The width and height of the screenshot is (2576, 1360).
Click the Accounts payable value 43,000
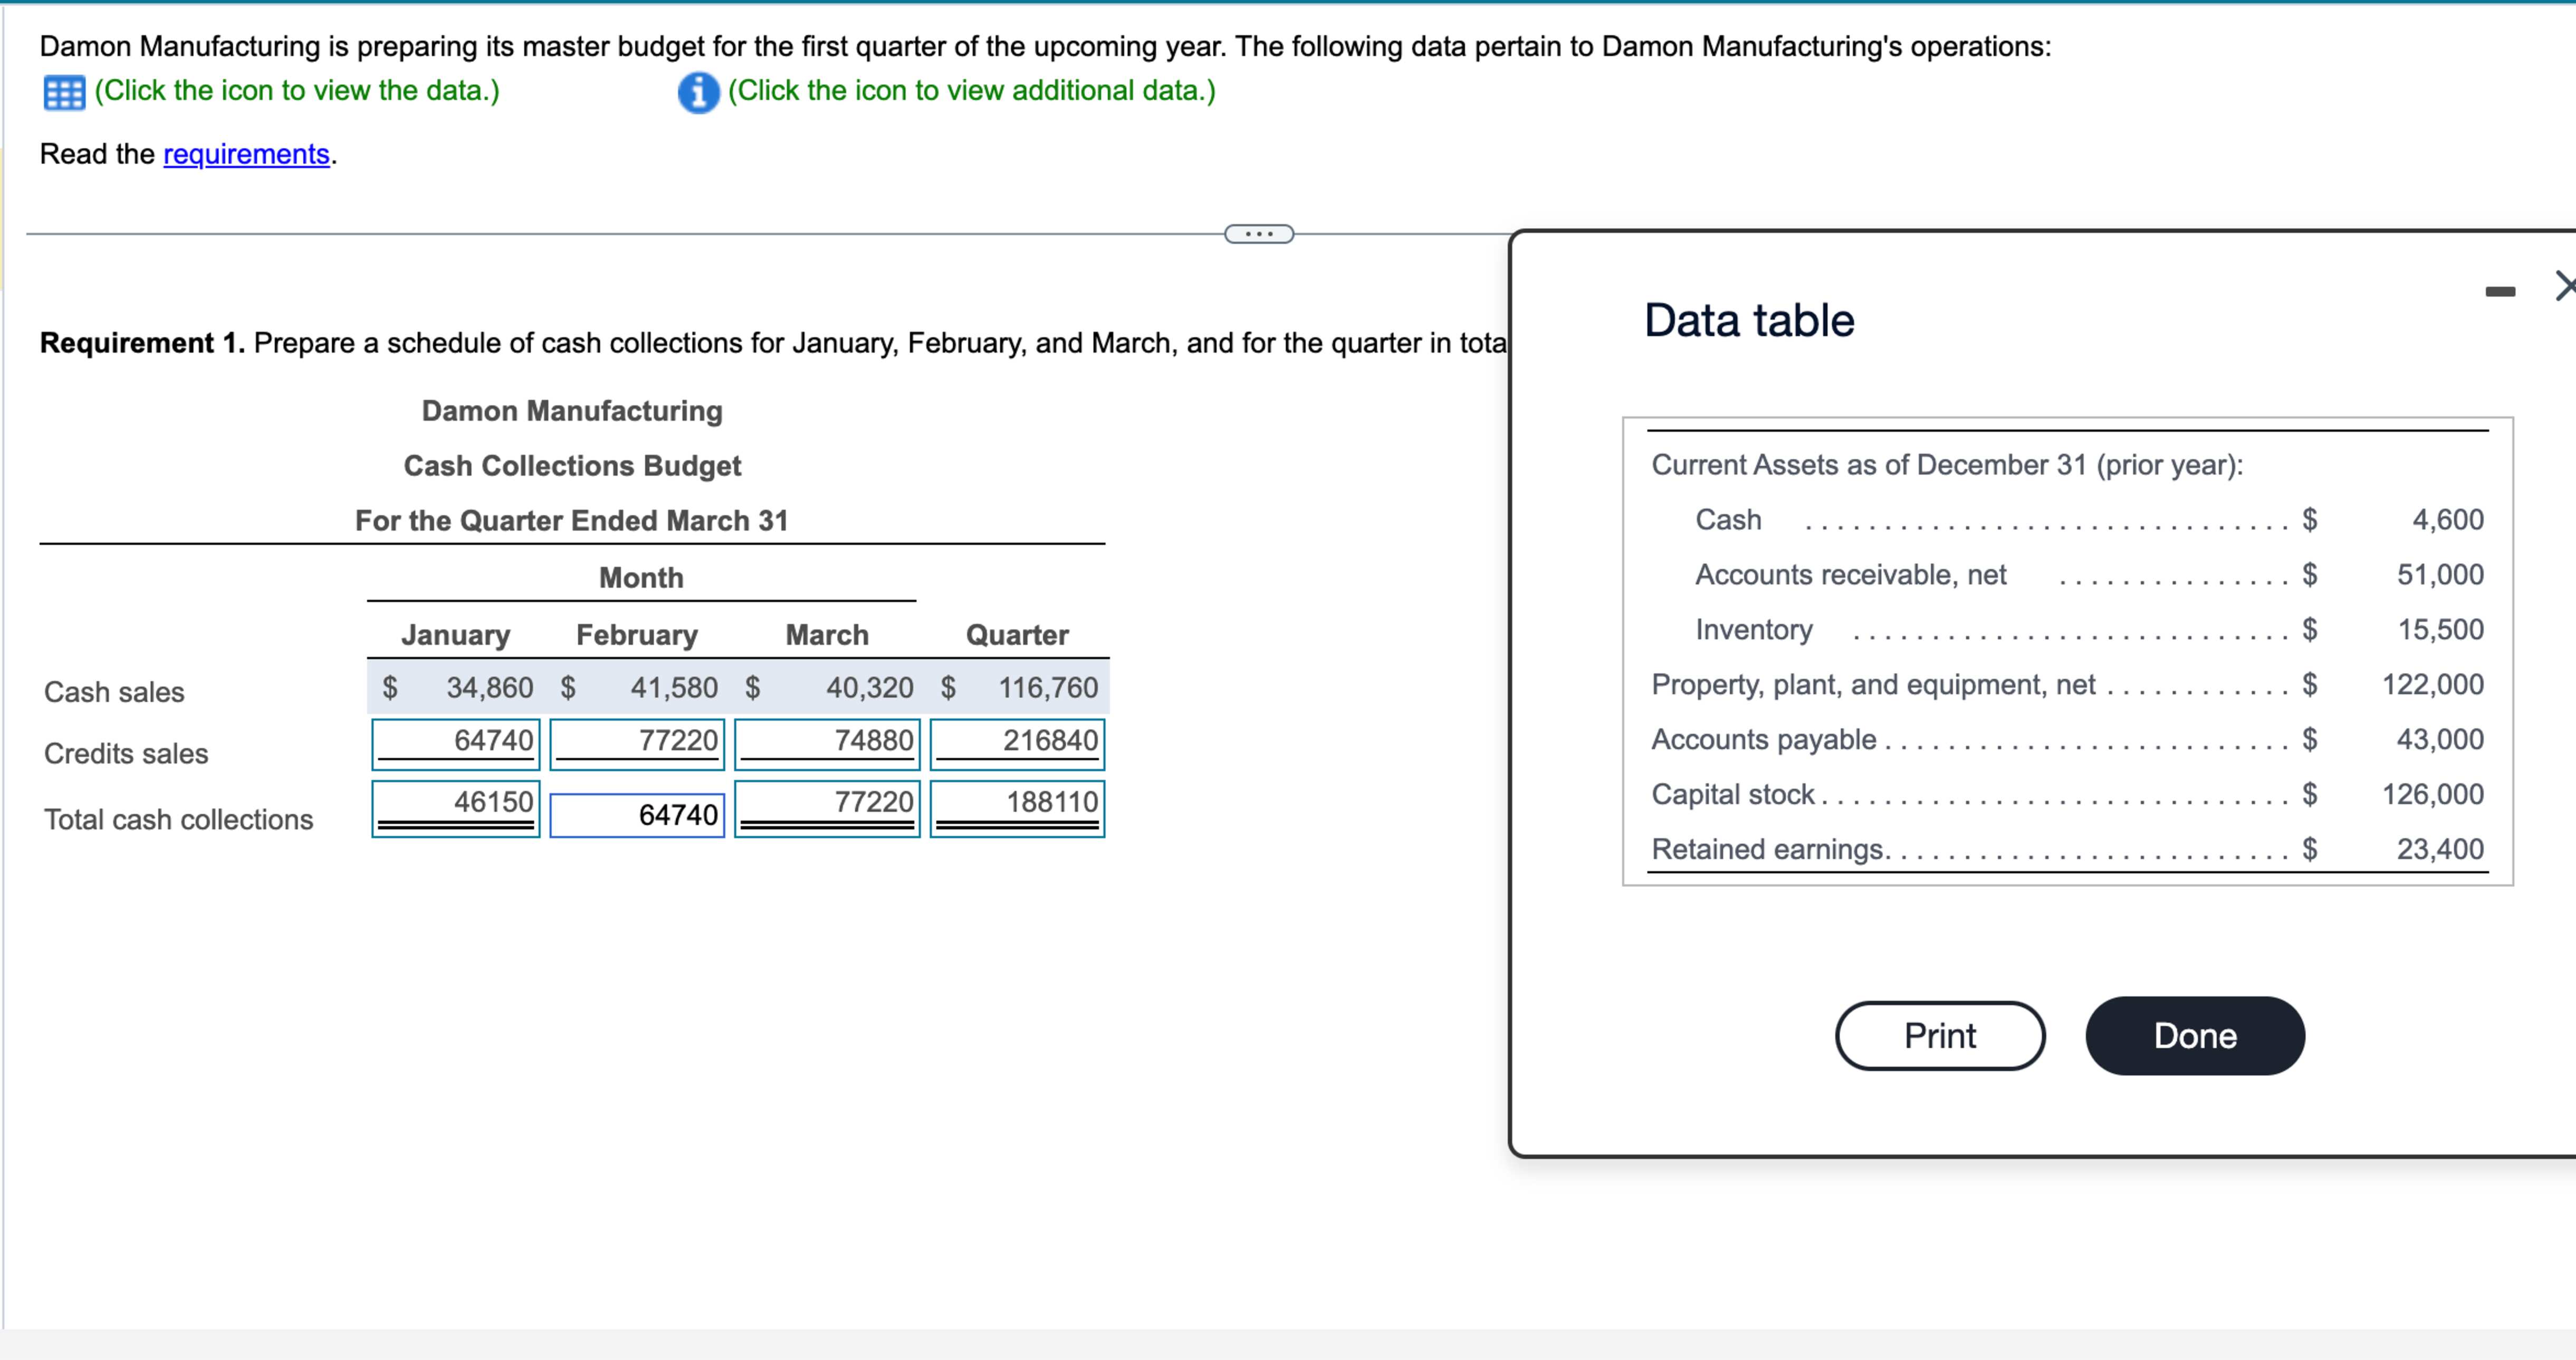point(2440,739)
